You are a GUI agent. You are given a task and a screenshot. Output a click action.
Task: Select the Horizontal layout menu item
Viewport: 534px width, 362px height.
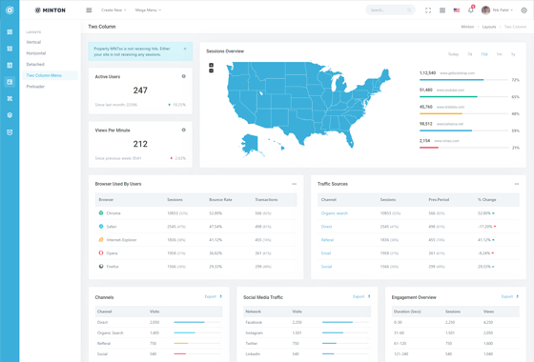(x=36, y=53)
